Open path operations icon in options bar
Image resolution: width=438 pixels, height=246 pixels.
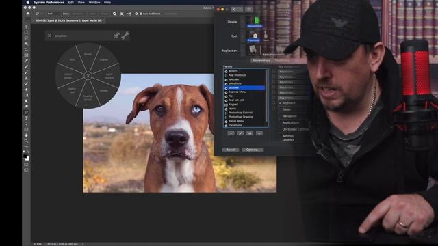114,14
